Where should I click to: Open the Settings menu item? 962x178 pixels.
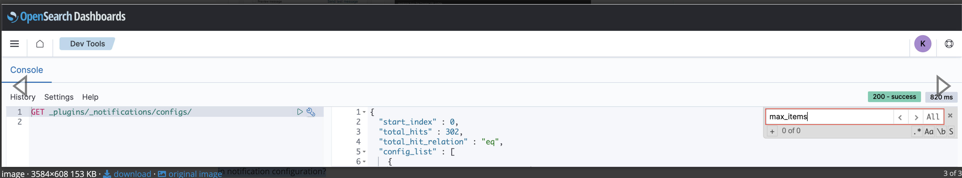[x=59, y=97]
